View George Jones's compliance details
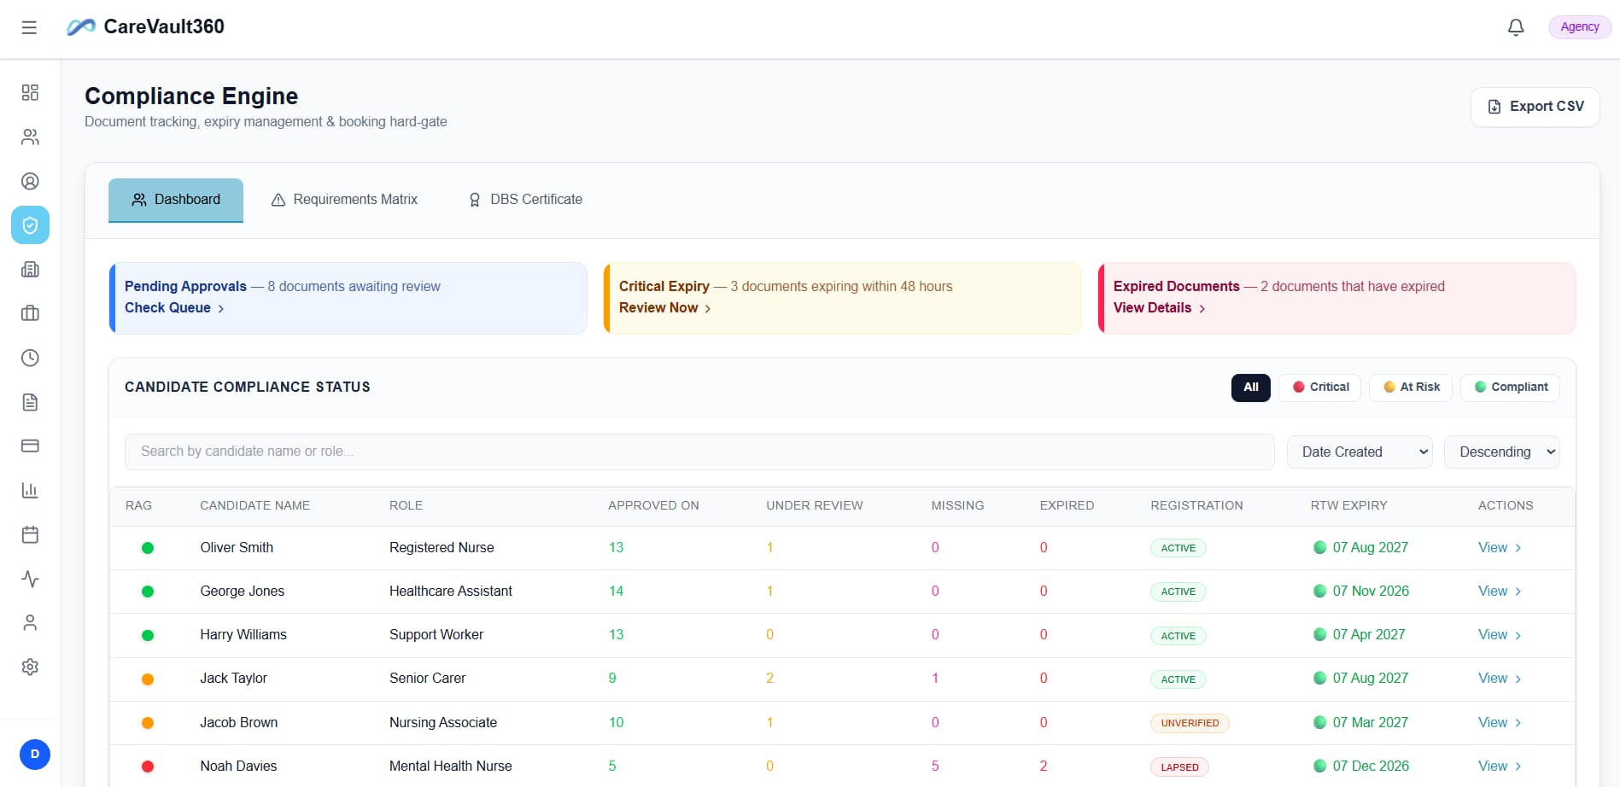Image resolution: width=1620 pixels, height=787 pixels. tap(1500, 592)
